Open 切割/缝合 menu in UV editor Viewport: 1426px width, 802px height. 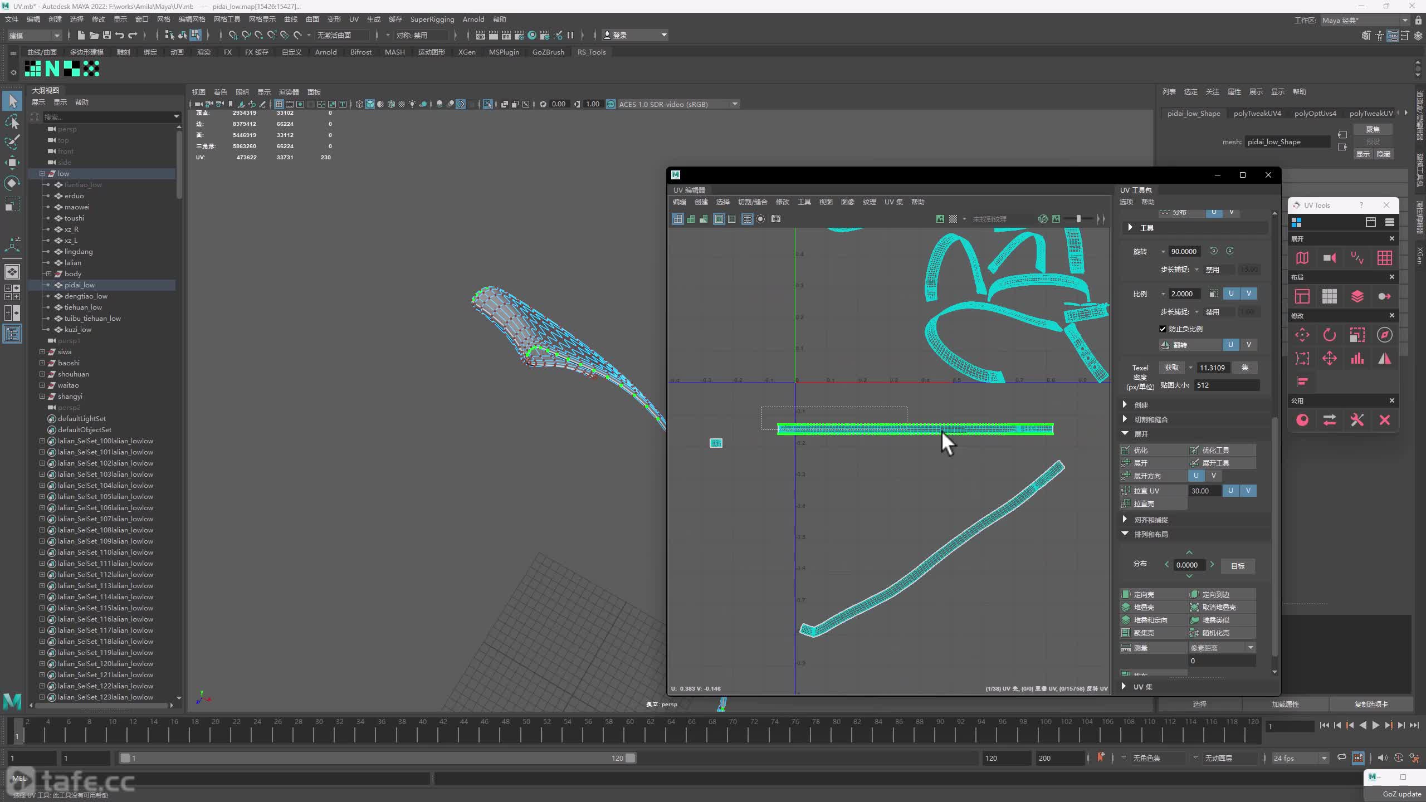753,202
